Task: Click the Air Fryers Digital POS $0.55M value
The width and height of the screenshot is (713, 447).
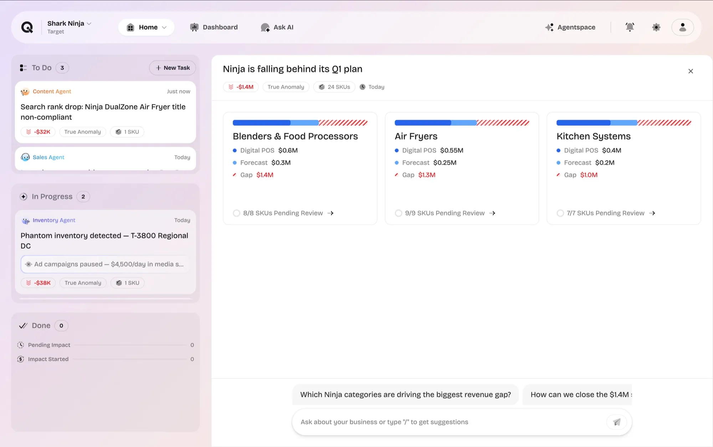Action: 452,150
